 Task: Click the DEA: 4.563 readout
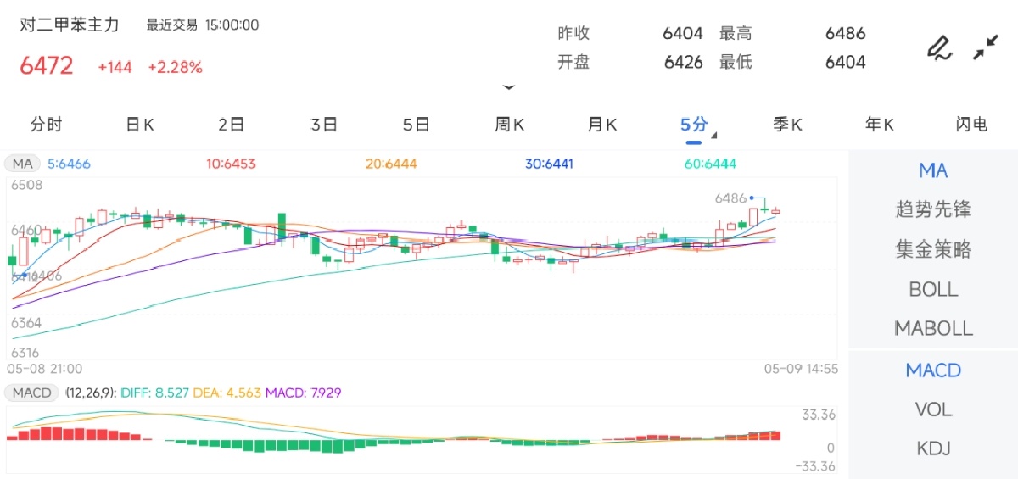coord(227,393)
